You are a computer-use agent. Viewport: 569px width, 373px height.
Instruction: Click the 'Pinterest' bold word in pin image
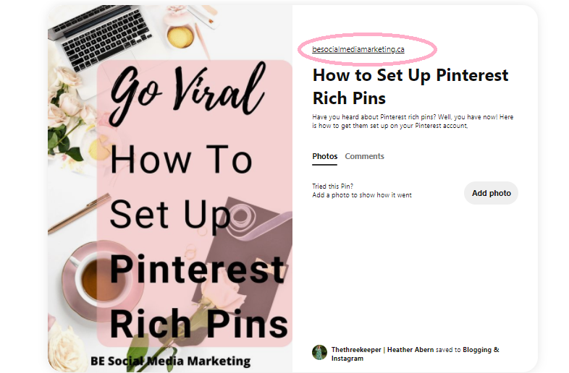point(197,270)
